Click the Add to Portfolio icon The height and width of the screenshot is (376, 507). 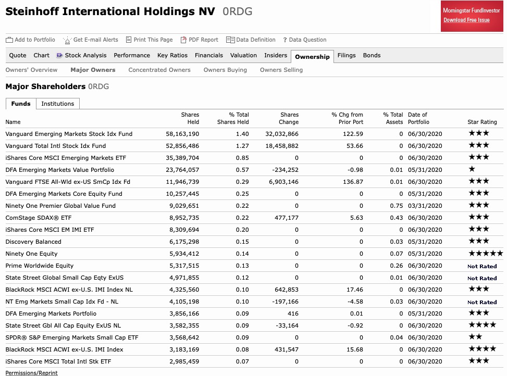pos(9,40)
